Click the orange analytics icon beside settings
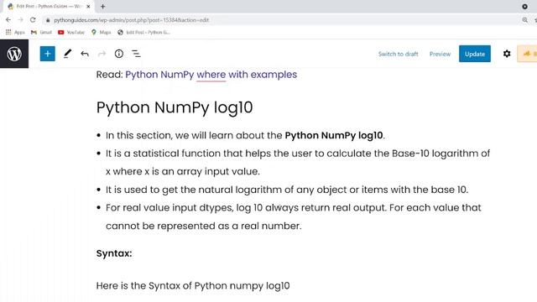 click(528, 54)
